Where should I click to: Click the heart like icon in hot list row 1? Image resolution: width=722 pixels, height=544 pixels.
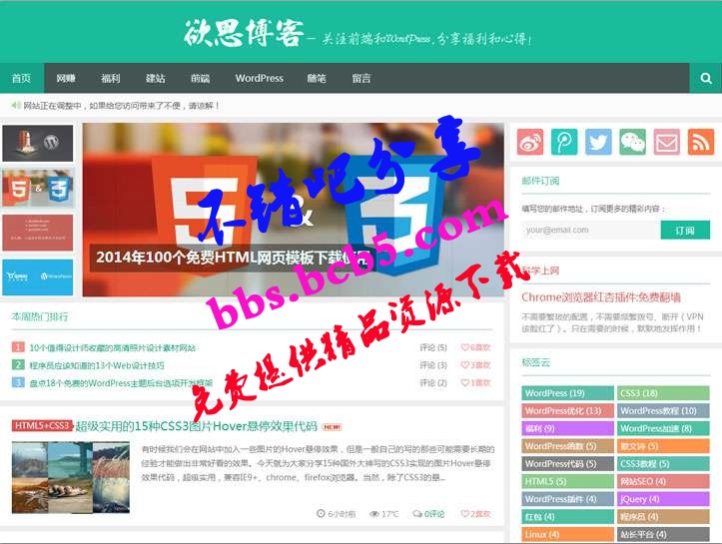coord(464,347)
